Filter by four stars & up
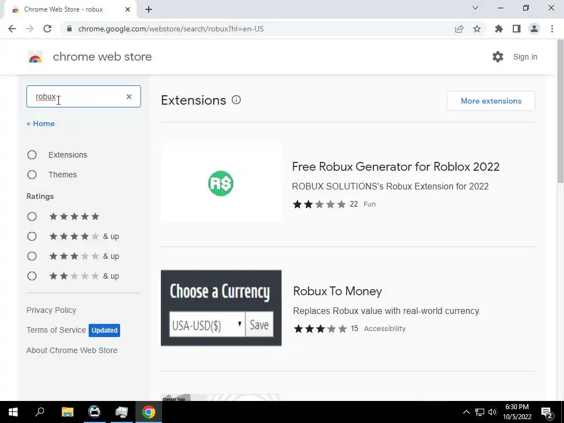Viewport: 564px width, 423px height. pos(32,236)
